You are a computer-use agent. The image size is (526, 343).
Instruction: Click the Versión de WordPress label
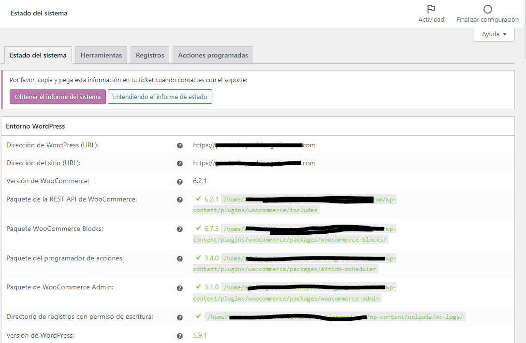(40, 335)
